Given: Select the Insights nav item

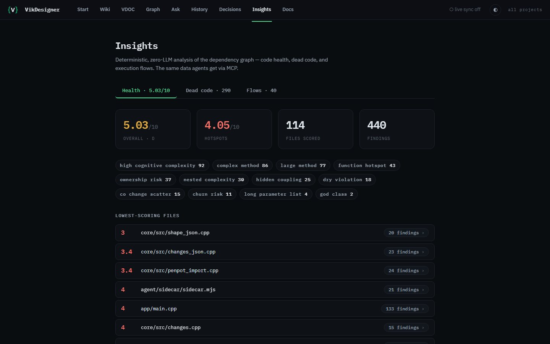Looking at the screenshot, I should [262, 10].
